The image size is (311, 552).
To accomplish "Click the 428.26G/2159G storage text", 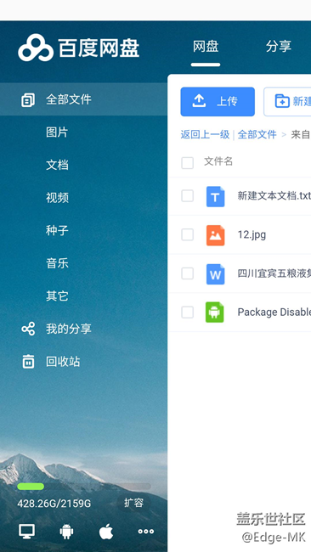I will (54, 504).
